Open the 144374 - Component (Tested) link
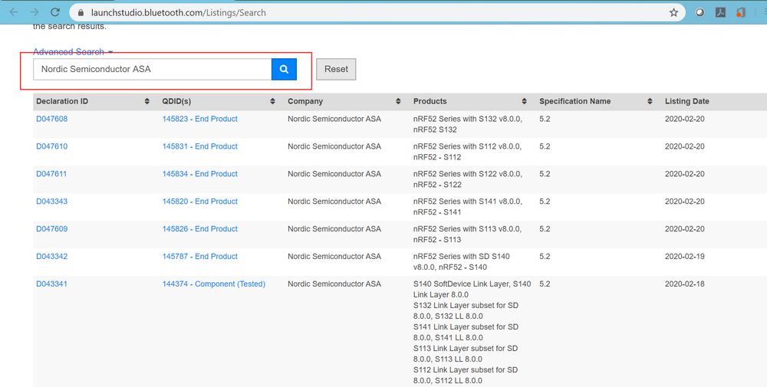 point(213,284)
